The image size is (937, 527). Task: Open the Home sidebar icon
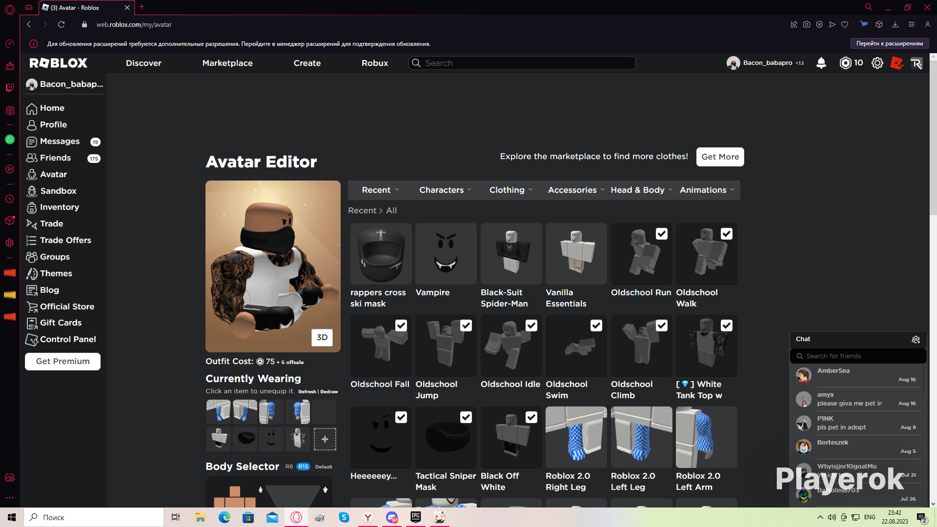[32, 108]
